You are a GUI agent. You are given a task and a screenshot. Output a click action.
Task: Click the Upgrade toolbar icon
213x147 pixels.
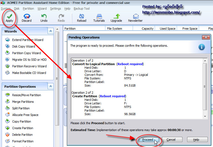click(117, 16)
